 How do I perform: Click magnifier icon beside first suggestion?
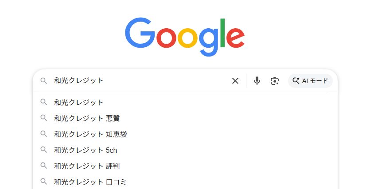click(43, 102)
